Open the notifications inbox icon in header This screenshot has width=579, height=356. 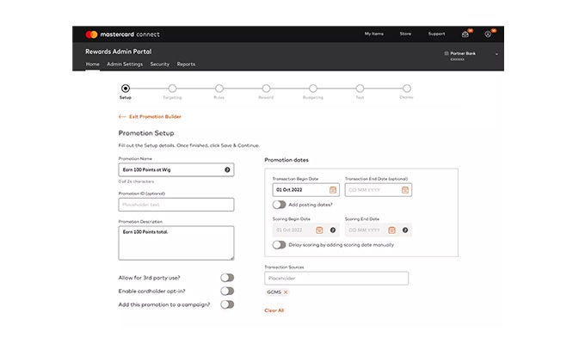pos(465,34)
